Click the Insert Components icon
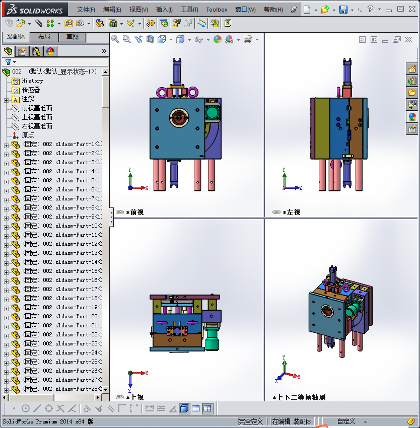The width and height of the screenshot is (420, 428). tap(21, 23)
